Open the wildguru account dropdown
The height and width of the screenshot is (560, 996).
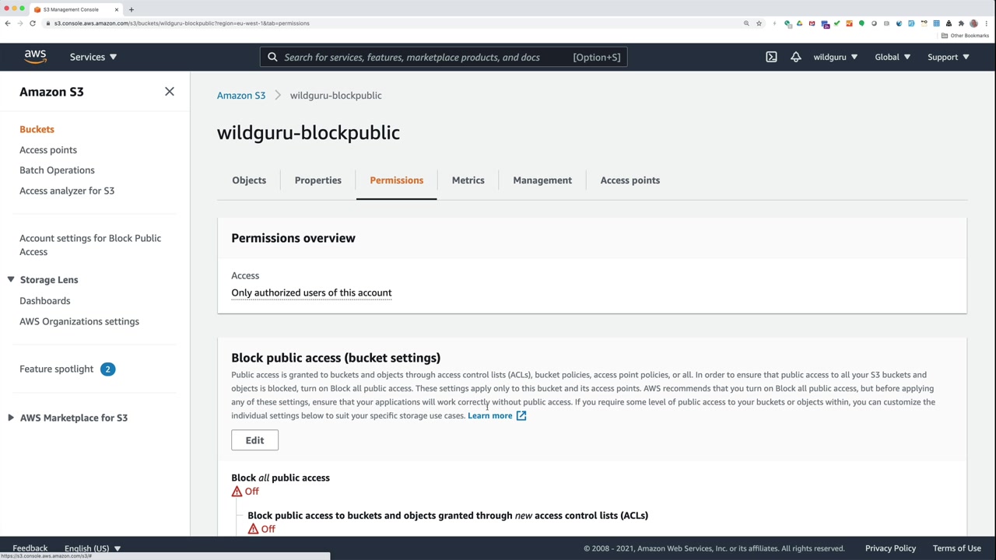(x=835, y=57)
